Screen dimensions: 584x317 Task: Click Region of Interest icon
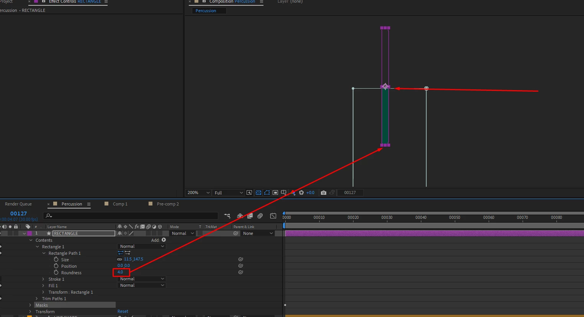click(275, 192)
